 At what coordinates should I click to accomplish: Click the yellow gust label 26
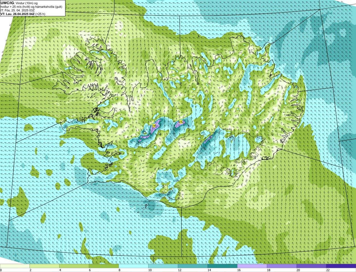[x=181, y=122]
